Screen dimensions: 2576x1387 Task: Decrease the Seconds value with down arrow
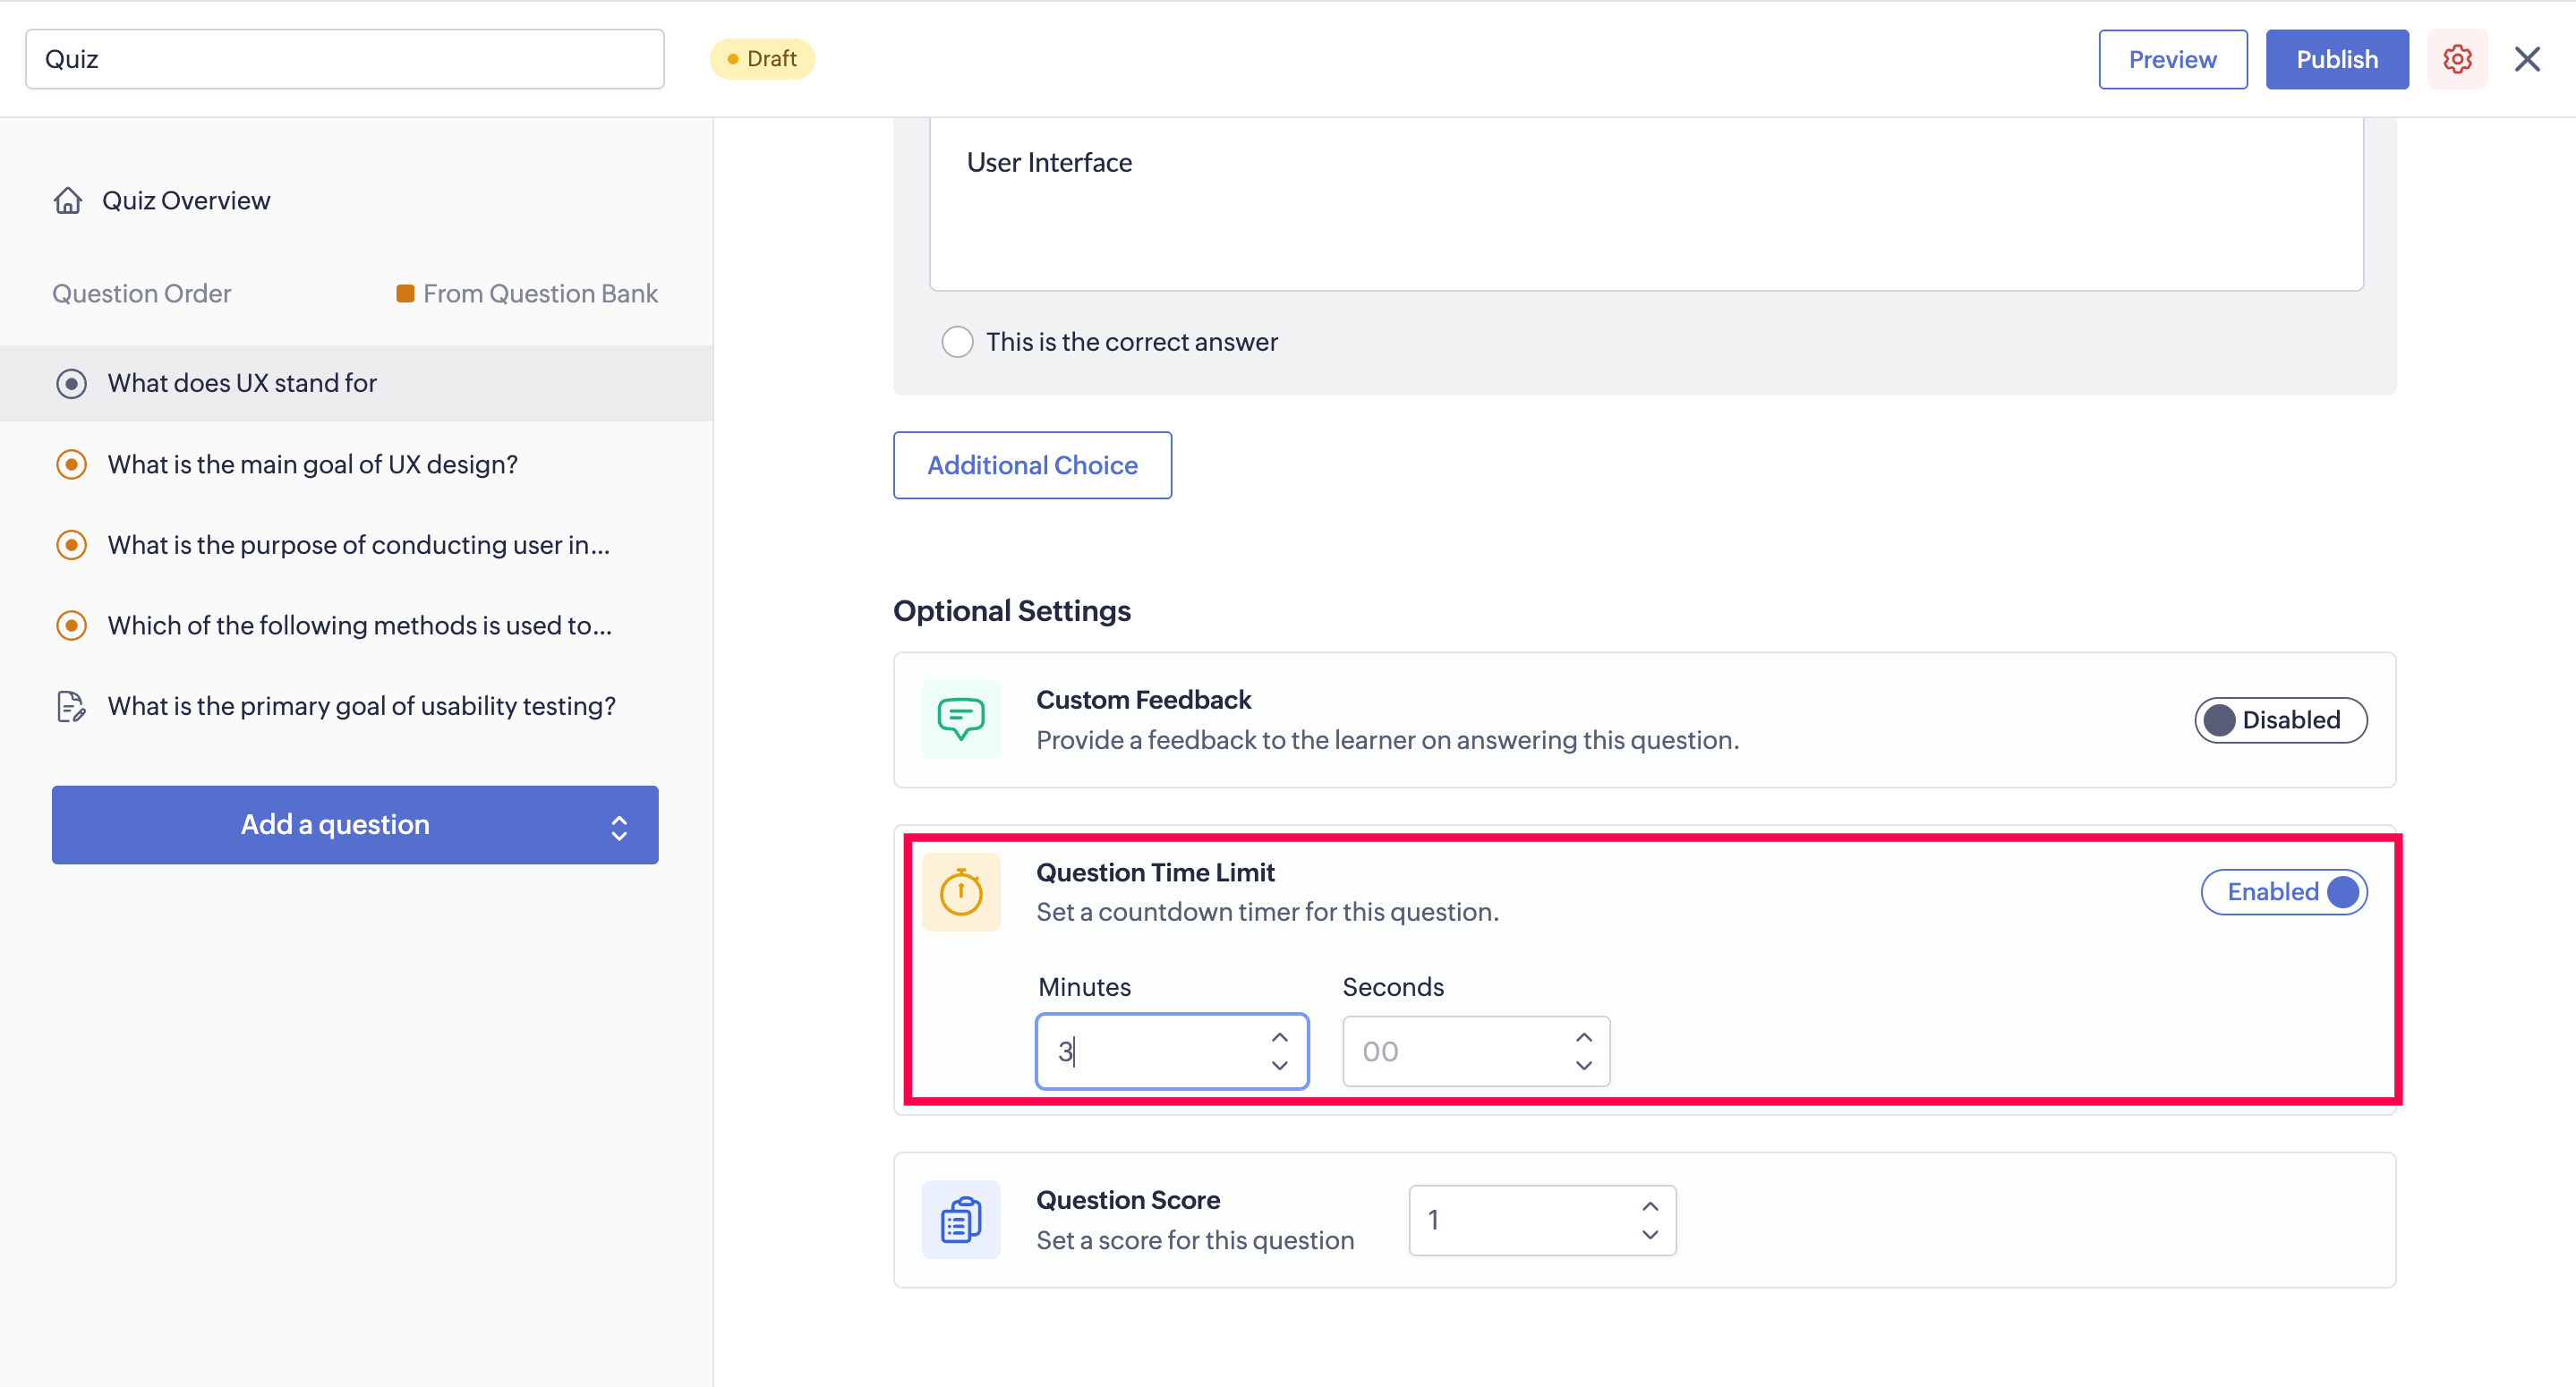pos(1583,1066)
